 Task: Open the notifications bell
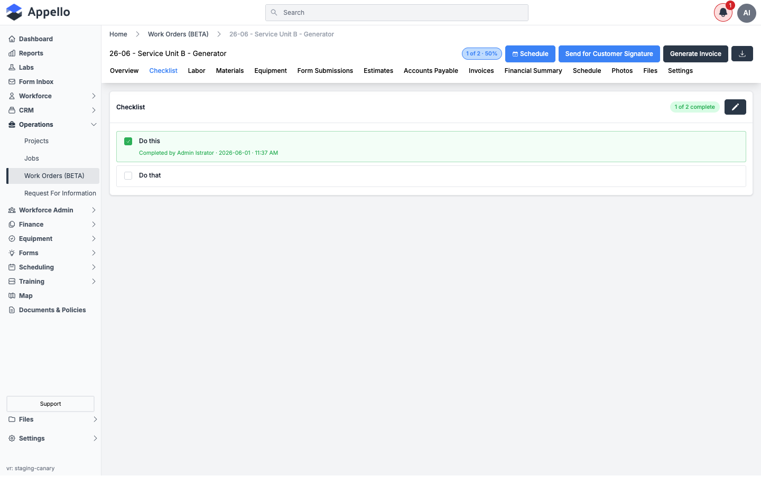723,13
